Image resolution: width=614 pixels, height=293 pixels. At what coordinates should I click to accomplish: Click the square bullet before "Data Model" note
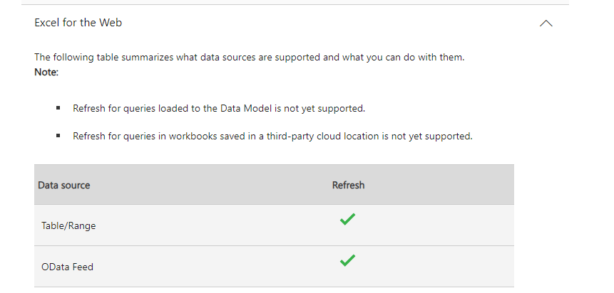(58, 109)
